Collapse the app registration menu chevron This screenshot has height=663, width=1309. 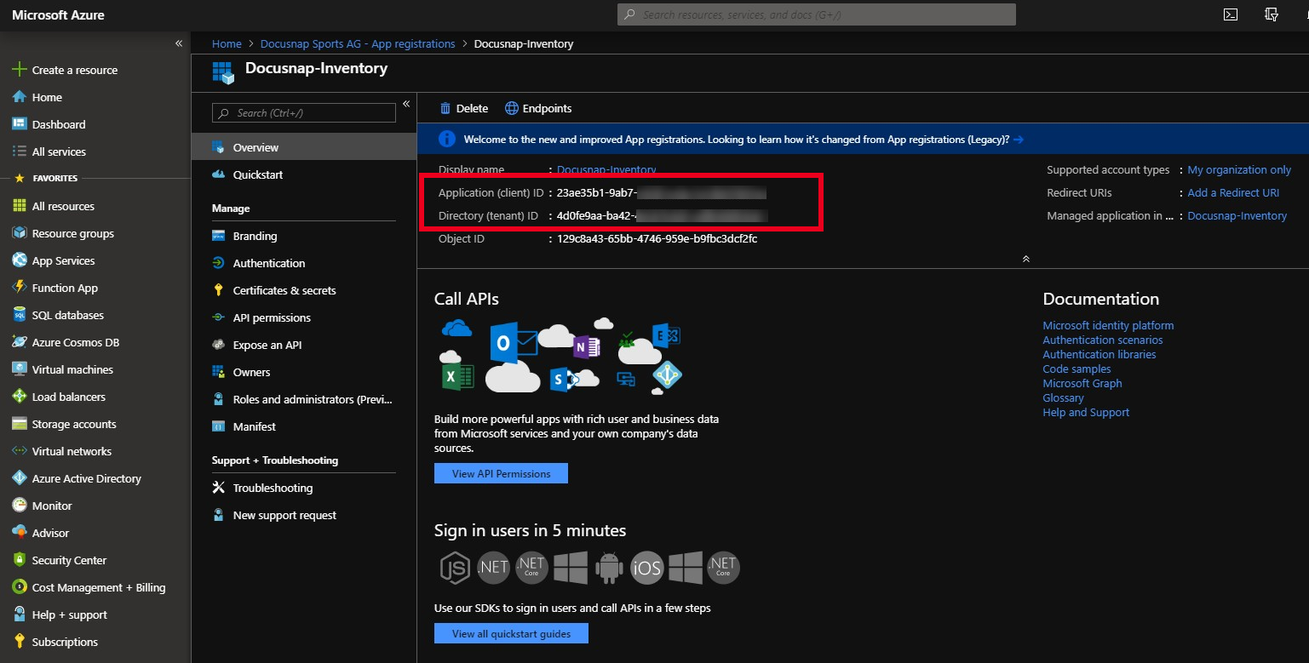click(x=406, y=104)
